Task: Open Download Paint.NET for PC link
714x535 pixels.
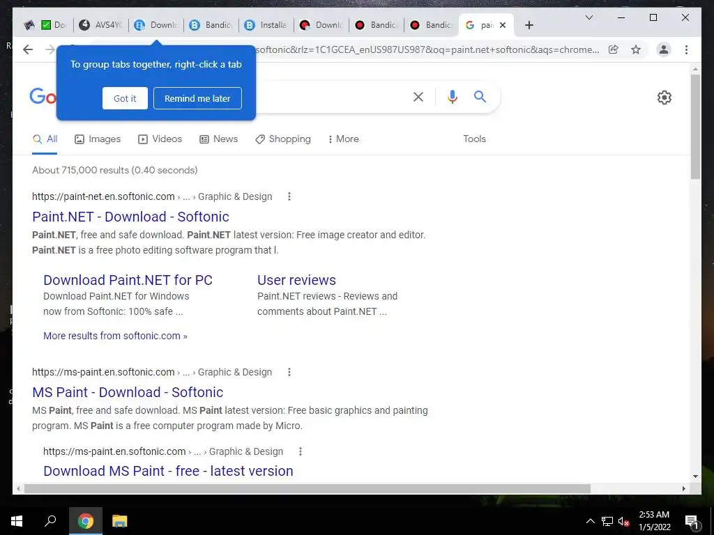Action: point(128,280)
